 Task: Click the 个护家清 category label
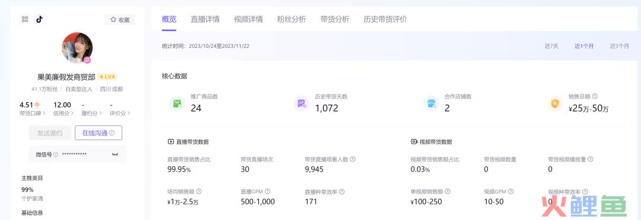32,199
